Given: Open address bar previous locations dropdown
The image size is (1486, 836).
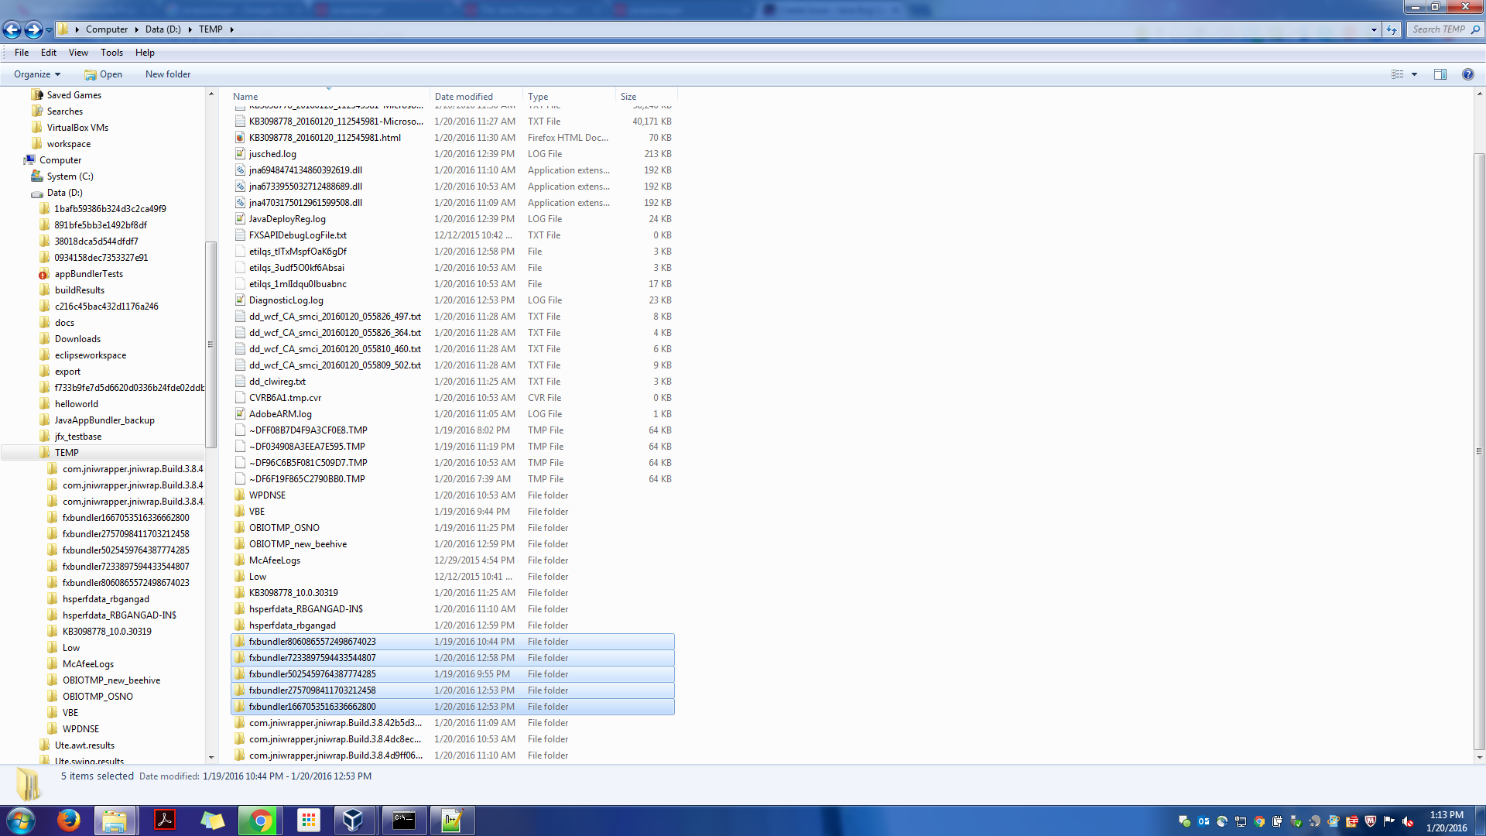Looking at the screenshot, I should pyautogui.click(x=1374, y=29).
